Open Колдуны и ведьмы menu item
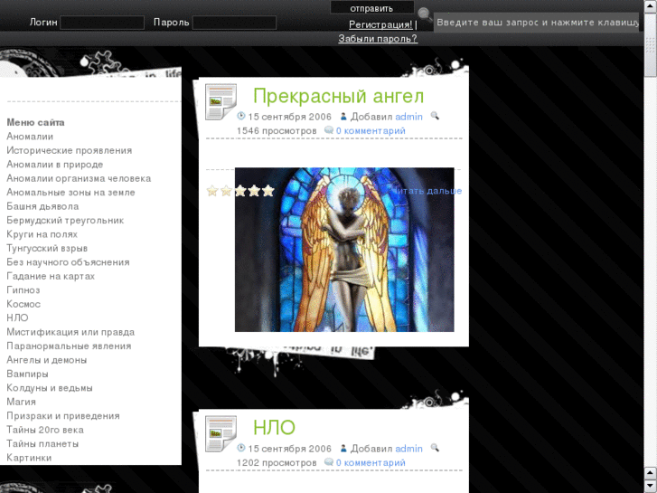Viewport: 657px width, 493px height. click(50, 388)
